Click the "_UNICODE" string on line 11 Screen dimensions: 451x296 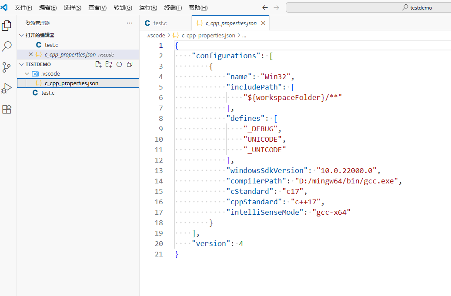pos(264,150)
